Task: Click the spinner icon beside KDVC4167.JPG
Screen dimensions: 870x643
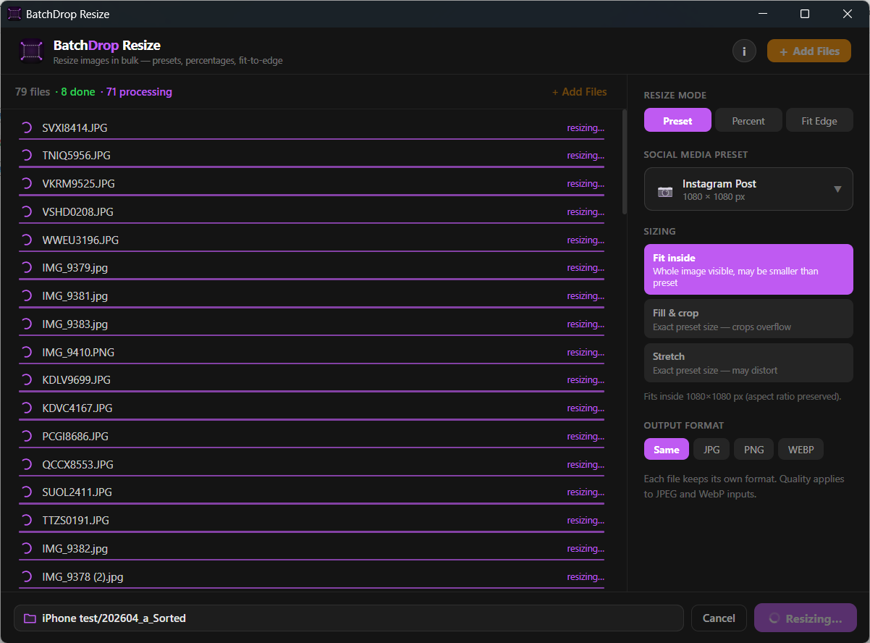Action: click(x=27, y=408)
